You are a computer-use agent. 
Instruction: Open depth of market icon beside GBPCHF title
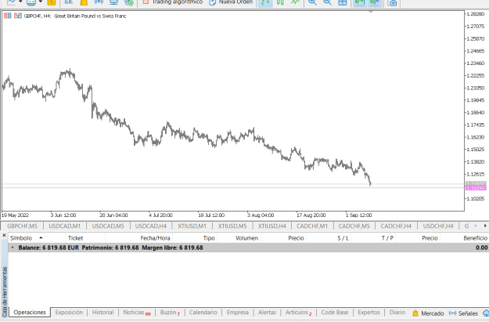pos(18,16)
